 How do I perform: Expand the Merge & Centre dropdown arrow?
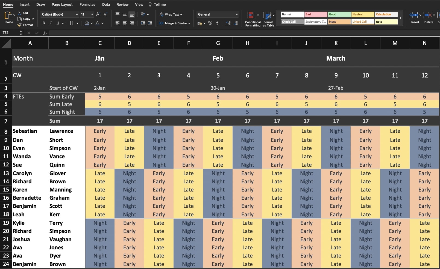coord(189,23)
